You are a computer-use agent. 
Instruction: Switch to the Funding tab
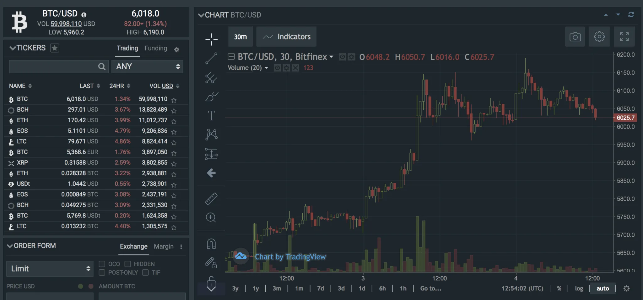(x=156, y=48)
